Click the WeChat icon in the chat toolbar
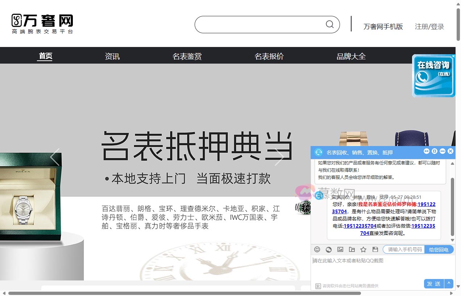The image size is (461, 296). coord(328,249)
